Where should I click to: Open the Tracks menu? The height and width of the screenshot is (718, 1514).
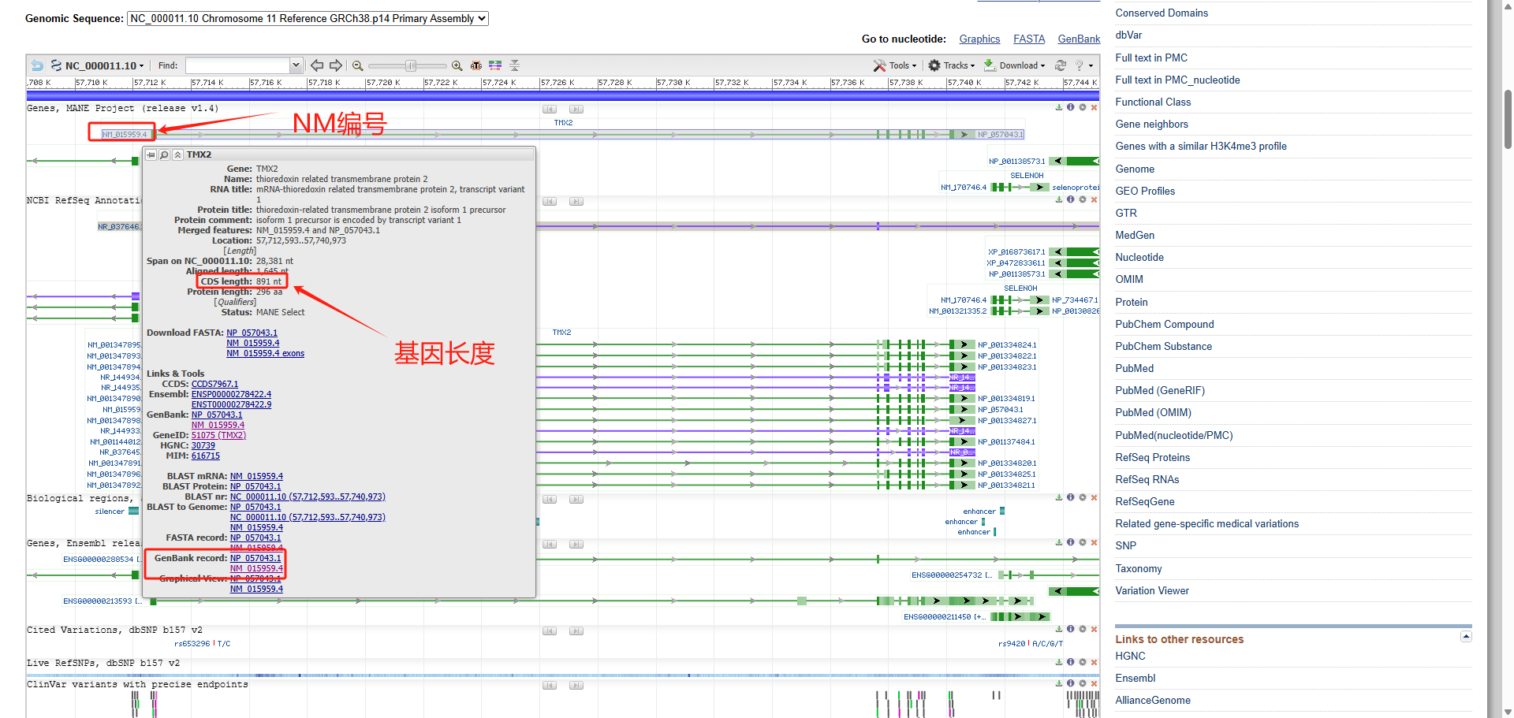[x=952, y=65]
